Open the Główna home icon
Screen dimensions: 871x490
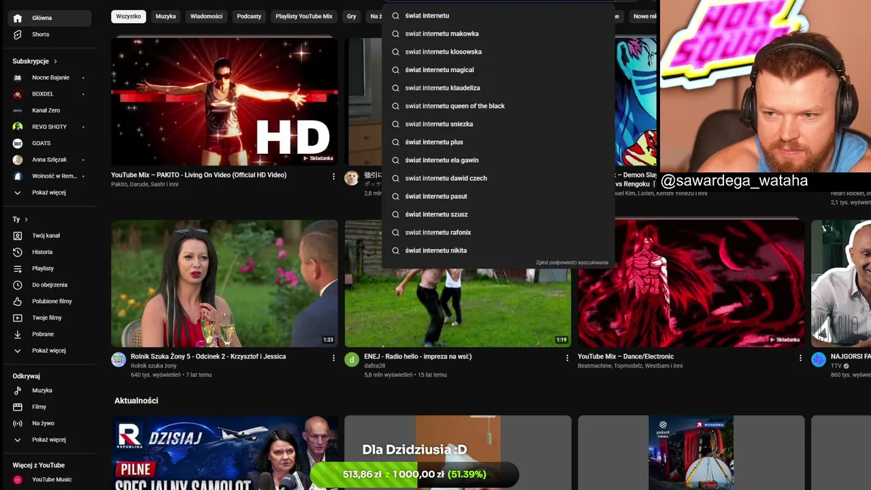[18, 18]
